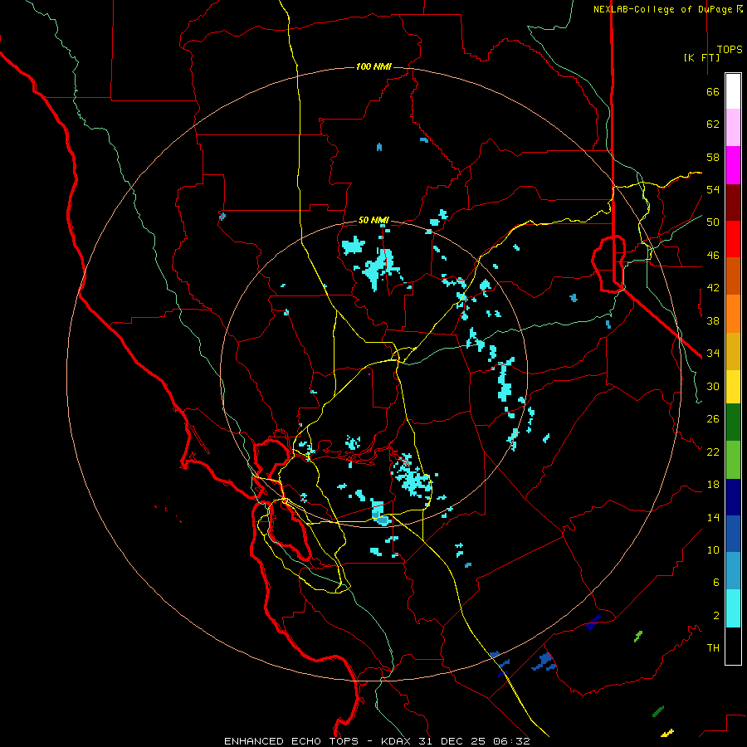Click the "58" legend value
747x747 pixels.
point(713,157)
